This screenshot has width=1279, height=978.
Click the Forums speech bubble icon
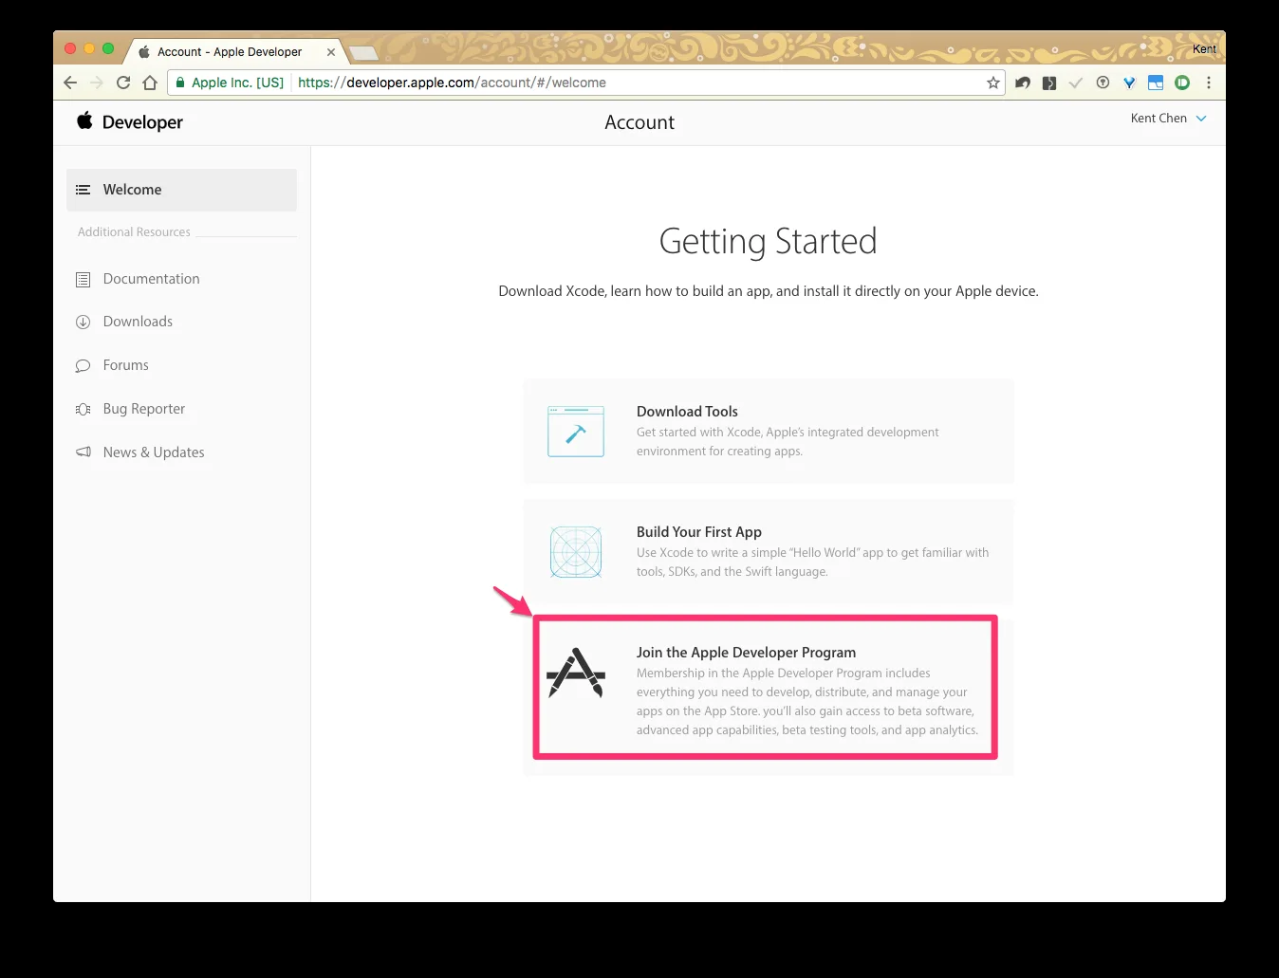(83, 366)
